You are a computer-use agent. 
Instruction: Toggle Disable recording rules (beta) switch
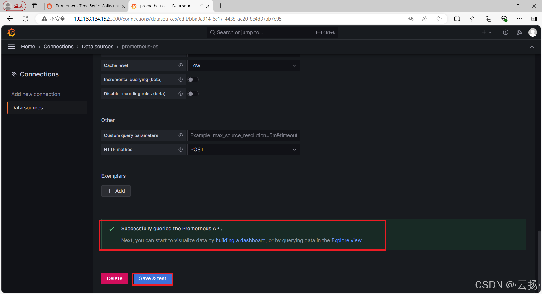point(193,94)
